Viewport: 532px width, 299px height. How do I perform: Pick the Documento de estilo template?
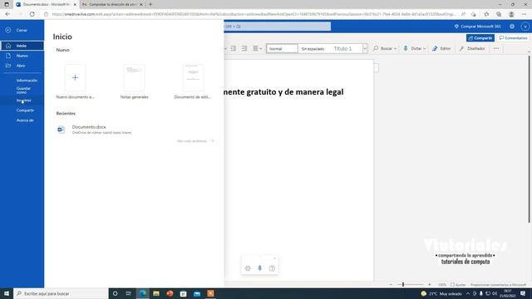[193, 77]
